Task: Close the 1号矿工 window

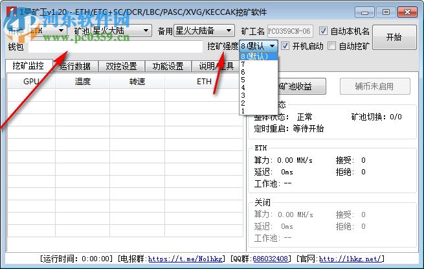Action: (x=407, y=12)
